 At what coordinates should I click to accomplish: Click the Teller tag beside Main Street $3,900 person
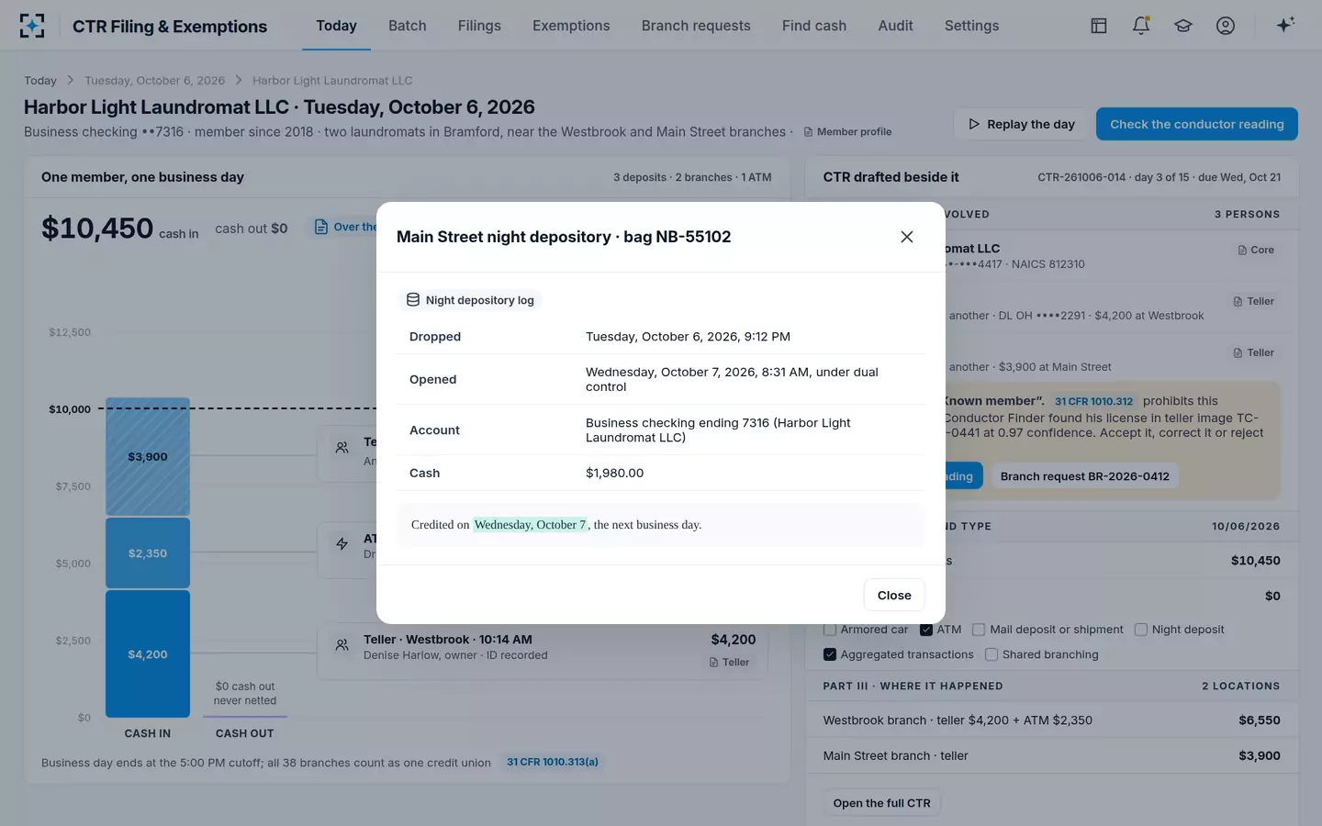(1254, 352)
